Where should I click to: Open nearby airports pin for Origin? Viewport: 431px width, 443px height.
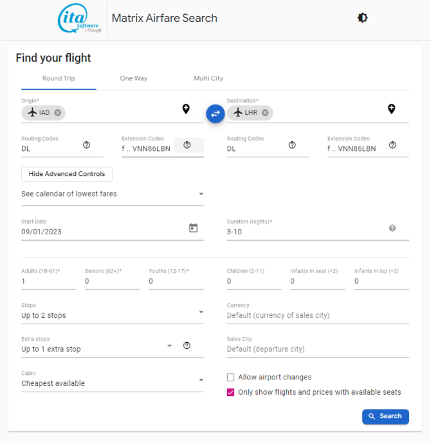pyautogui.click(x=186, y=109)
